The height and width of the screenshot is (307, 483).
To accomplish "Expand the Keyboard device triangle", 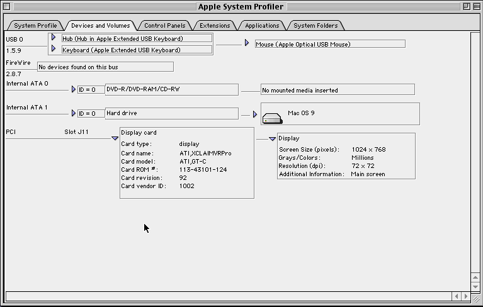I will tap(54, 48).
